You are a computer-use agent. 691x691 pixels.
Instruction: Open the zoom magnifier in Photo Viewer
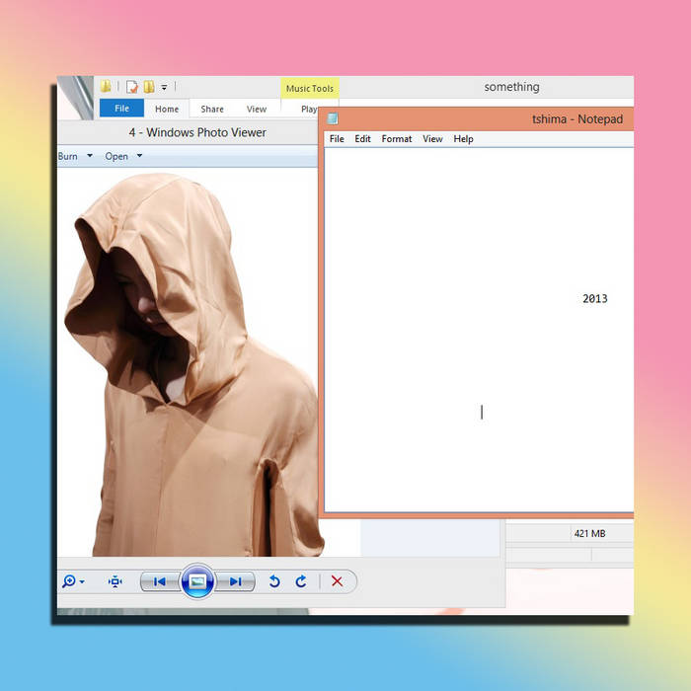[x=69, y=581]
